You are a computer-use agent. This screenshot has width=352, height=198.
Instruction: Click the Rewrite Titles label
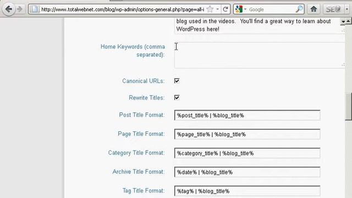[x=146, y=98]
